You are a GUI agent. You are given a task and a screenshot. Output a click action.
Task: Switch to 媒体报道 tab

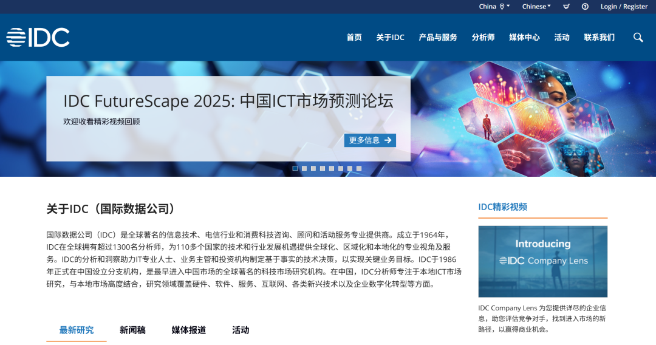[x=189, y=330]
